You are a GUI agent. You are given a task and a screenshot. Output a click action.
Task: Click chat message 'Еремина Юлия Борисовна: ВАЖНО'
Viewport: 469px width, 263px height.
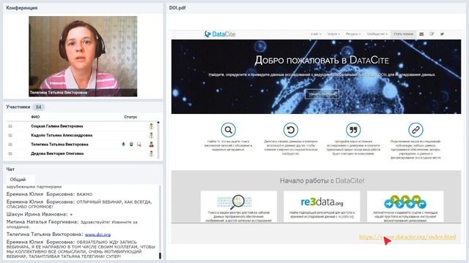tap(49, 194)
